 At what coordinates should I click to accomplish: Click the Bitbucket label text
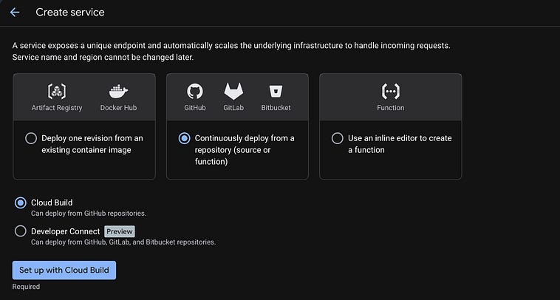point(276,108)
